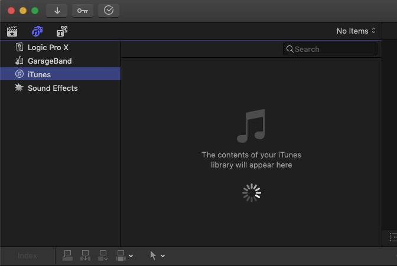
Task: Open the Titles and Generators sidebar icon
Action: (x=62, y=31)
